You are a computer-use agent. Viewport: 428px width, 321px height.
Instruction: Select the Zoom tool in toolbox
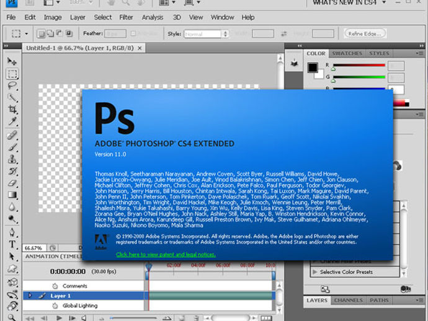pyautogui.click(x=12, y=317)
